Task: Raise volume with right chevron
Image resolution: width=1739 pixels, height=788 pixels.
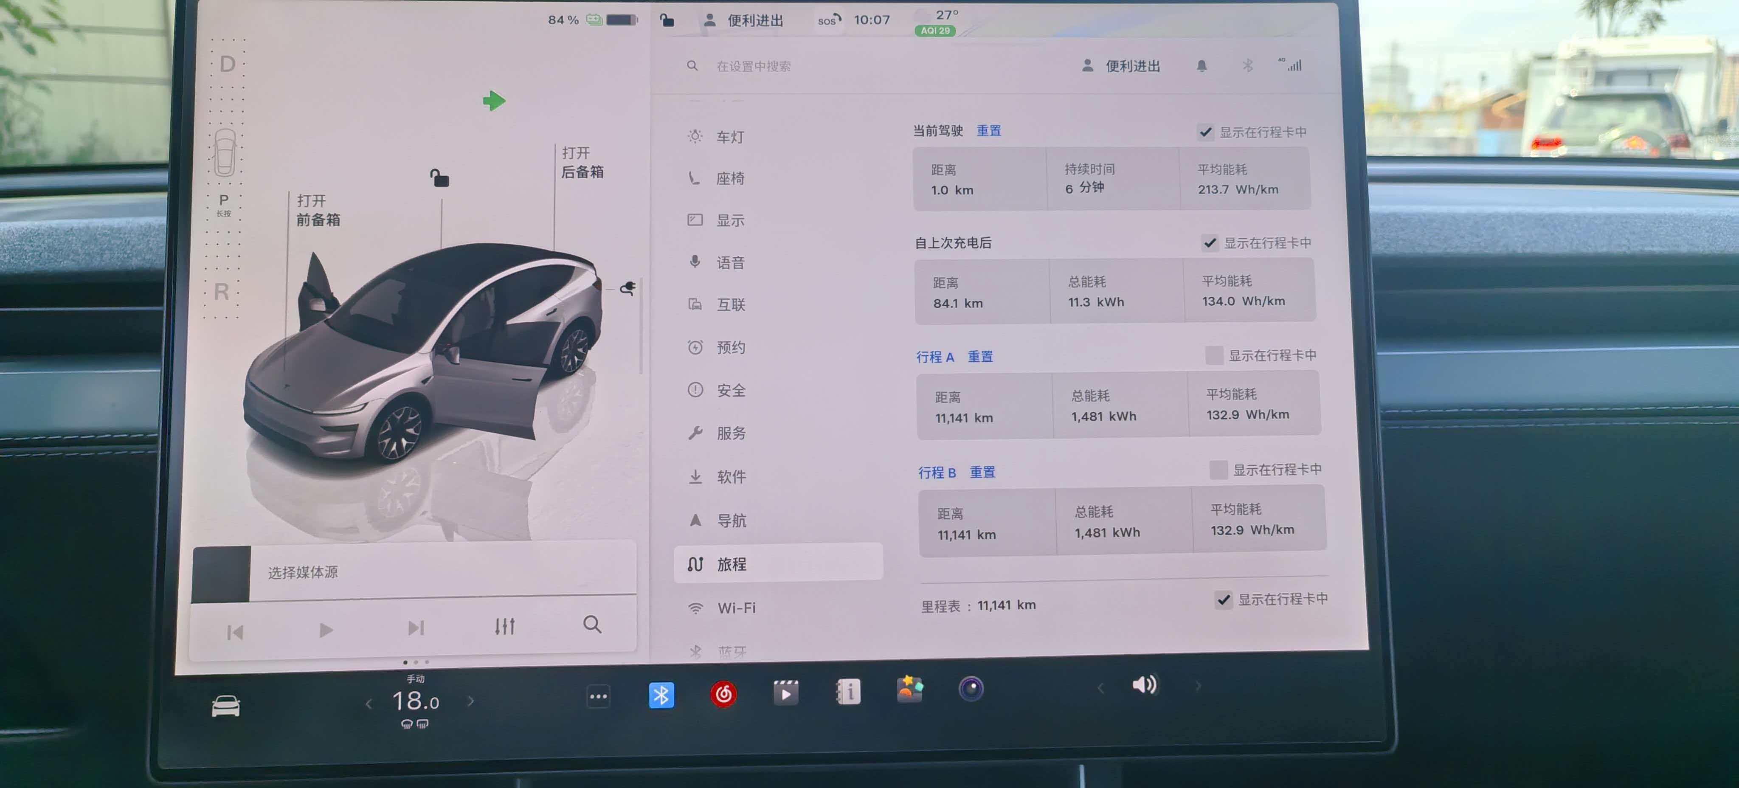Action: point(1198,685)
